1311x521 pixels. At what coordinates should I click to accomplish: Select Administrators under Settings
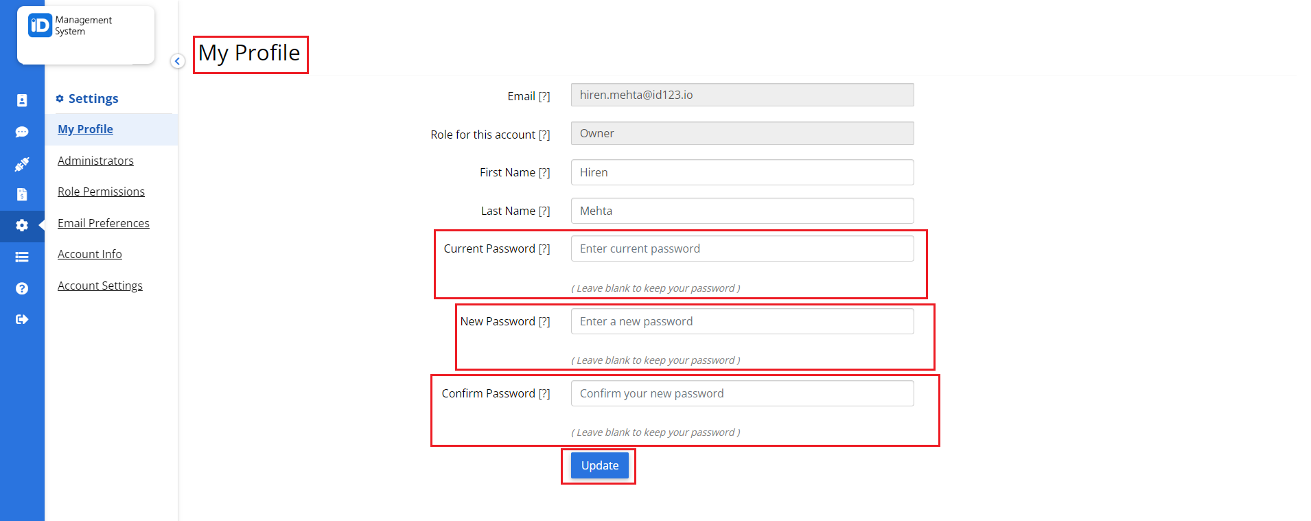click(95, 161)
